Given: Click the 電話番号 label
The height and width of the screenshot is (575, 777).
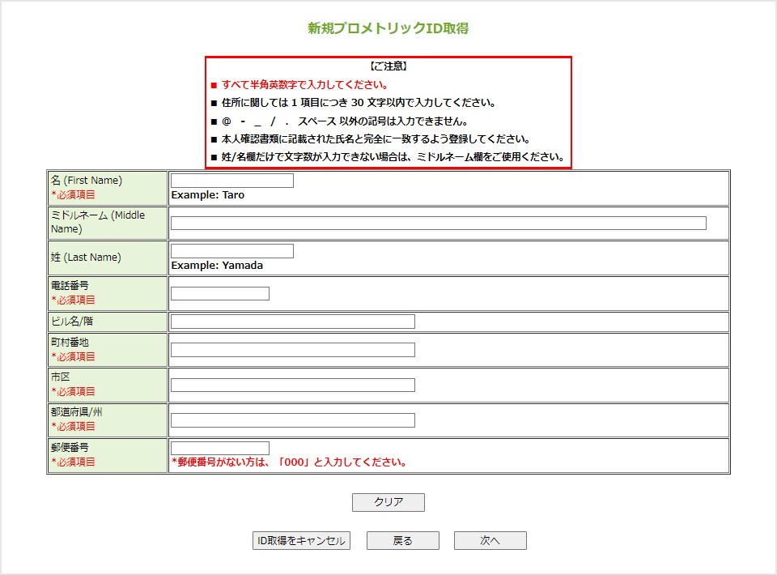Looking at the screenshot, I should pyautogui.click(x=70, y=286).
